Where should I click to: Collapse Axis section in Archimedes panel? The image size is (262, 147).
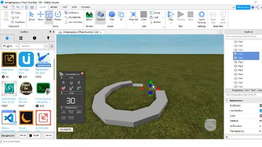point(62,78)
